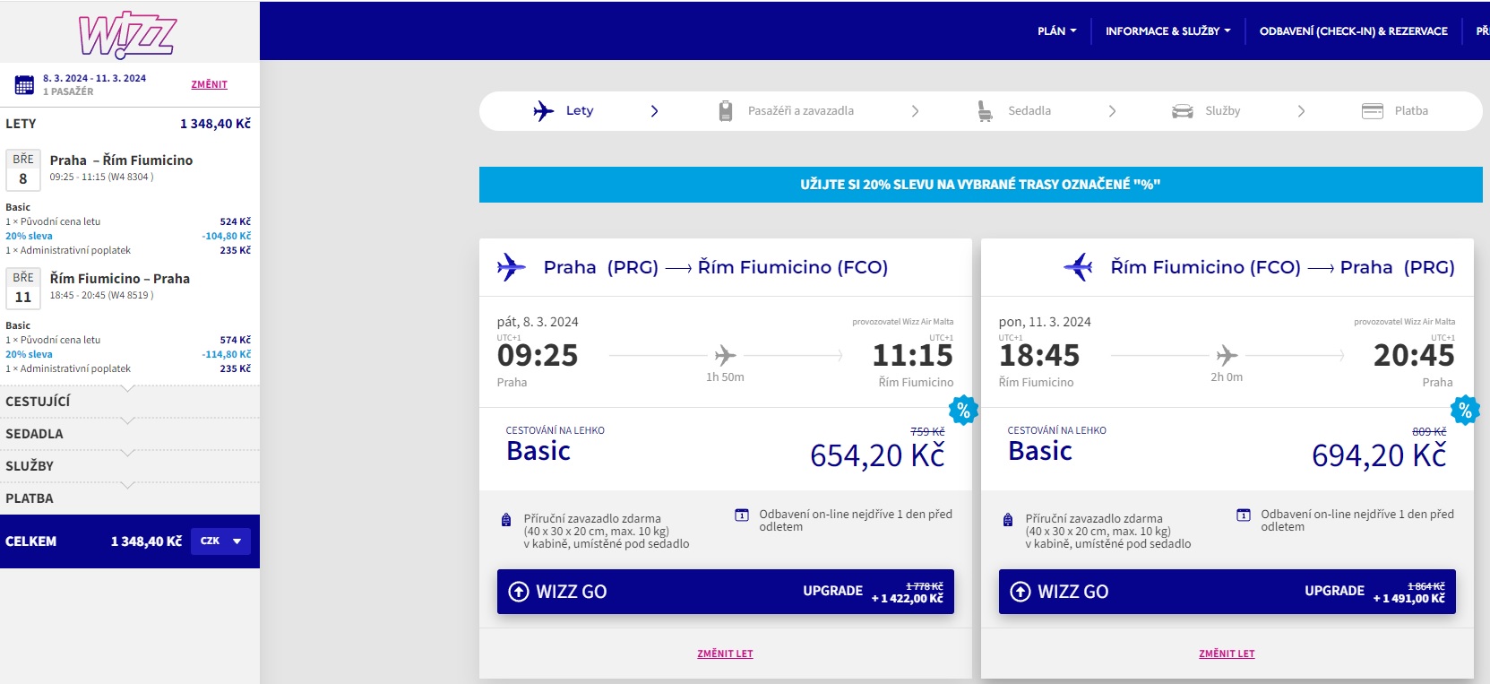Upgrade return flight to WIZZ GO
The width and height of the screenshot is (1490, 684).
click(x=1227, y=592)
